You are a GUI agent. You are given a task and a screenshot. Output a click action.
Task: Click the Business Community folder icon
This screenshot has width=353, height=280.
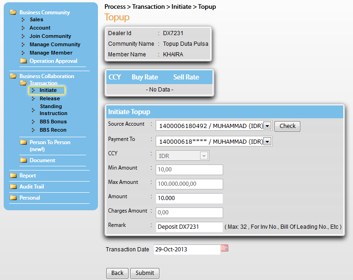click(x=13, y=12)
